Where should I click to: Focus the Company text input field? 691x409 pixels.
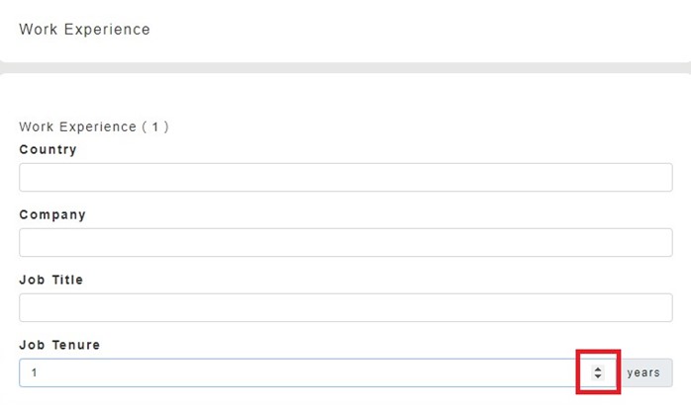pos(345,243)
